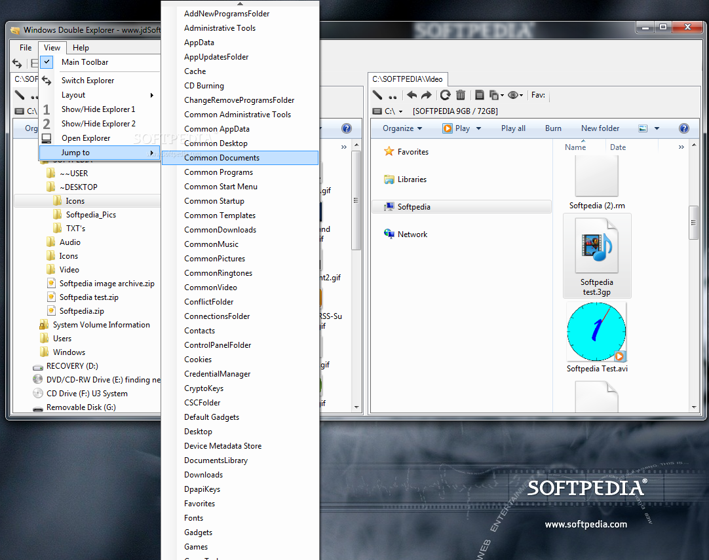Open the Play dropdown arrow
Viewport: 709px width, 560px height.
pos(478,128)
